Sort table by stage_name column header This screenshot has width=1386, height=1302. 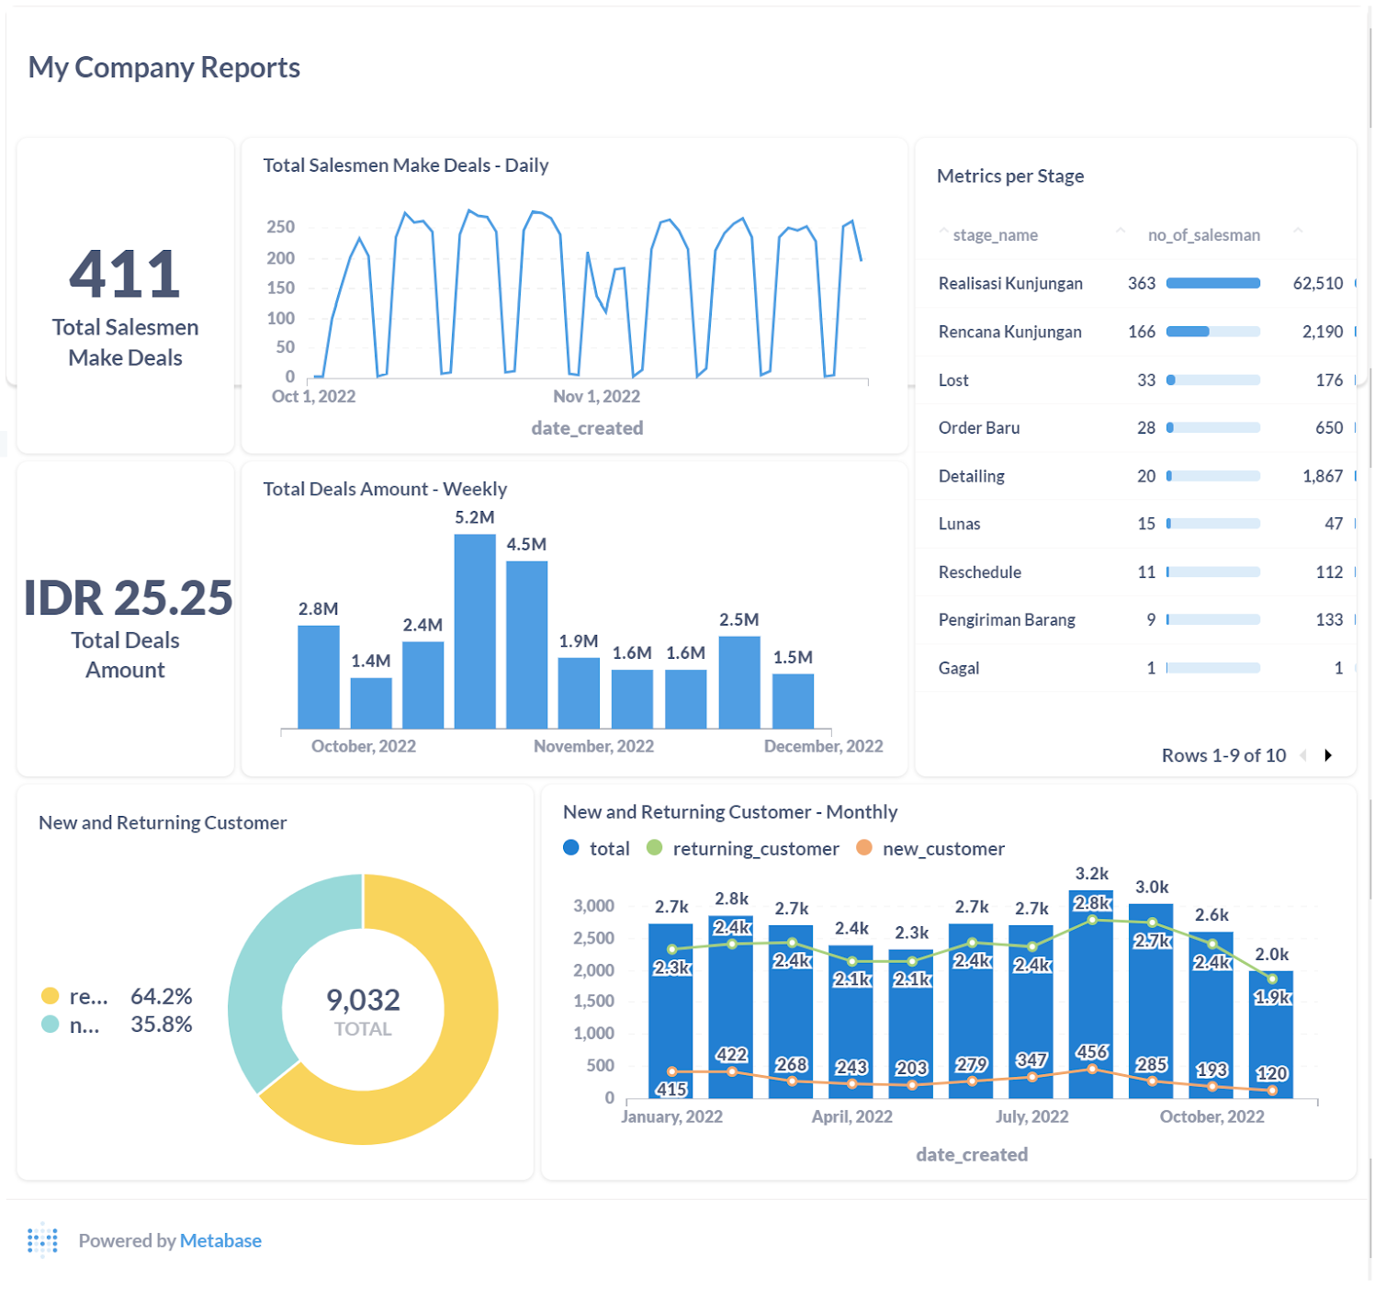click(995, 235)
